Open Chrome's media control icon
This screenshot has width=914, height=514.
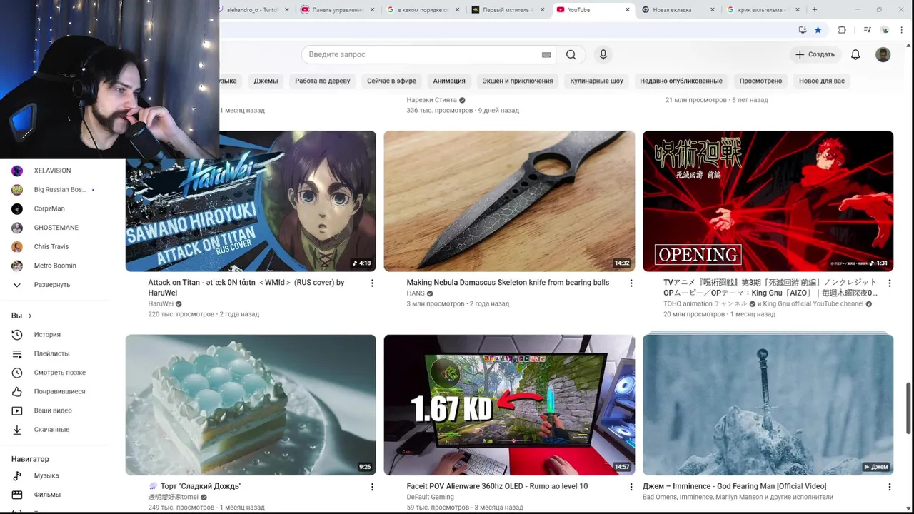(867, 30)
